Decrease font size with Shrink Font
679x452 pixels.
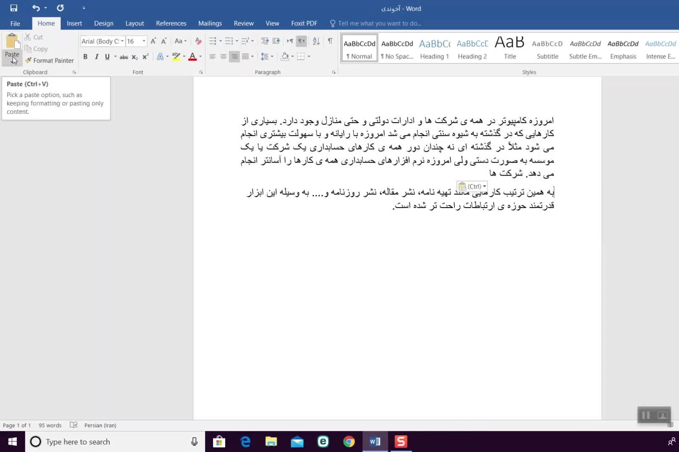164,41
